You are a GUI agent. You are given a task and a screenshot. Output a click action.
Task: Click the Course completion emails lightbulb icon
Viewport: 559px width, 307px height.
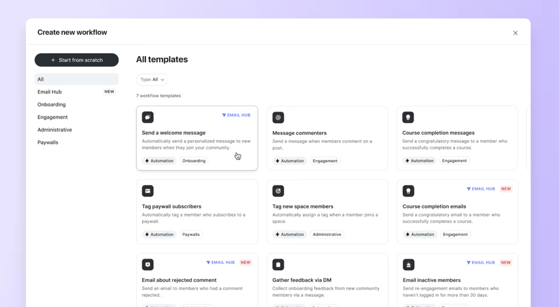(408, 191)
